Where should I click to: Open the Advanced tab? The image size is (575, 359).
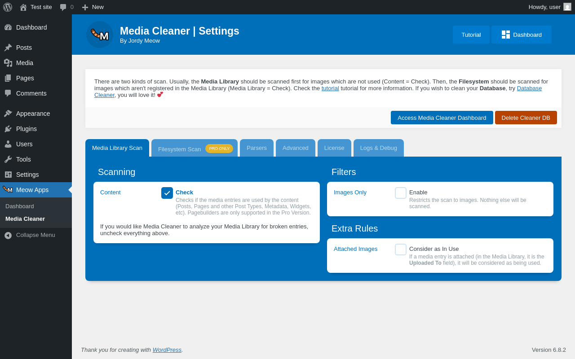pos(296,148)
